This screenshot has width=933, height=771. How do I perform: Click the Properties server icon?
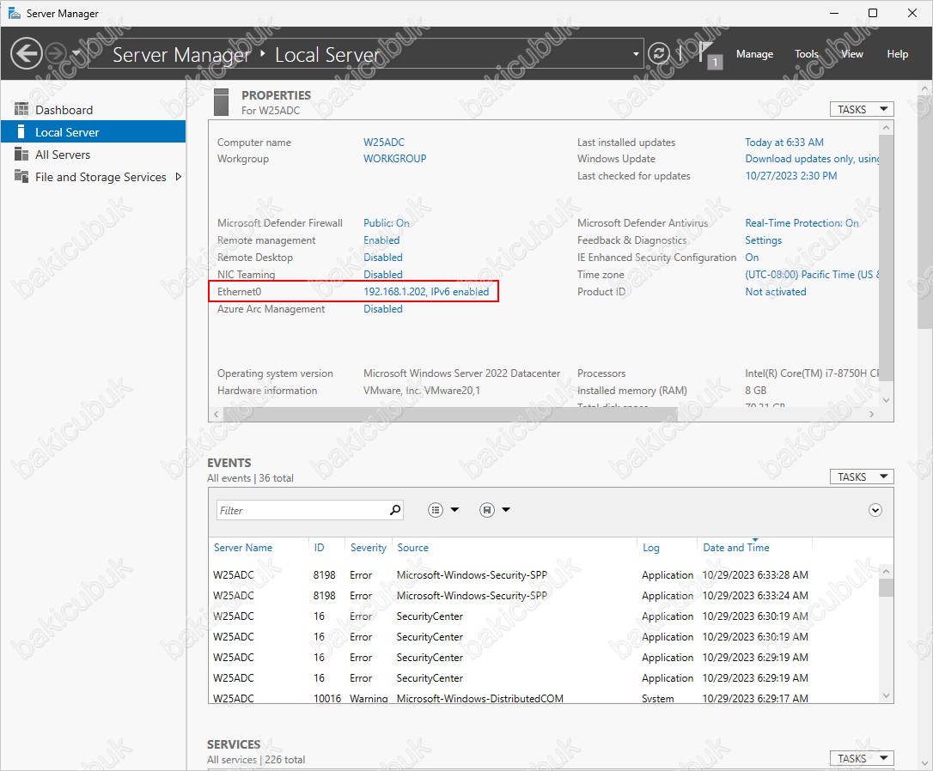[222, 101]
